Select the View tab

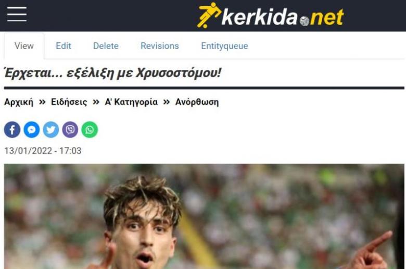(24, 46)
